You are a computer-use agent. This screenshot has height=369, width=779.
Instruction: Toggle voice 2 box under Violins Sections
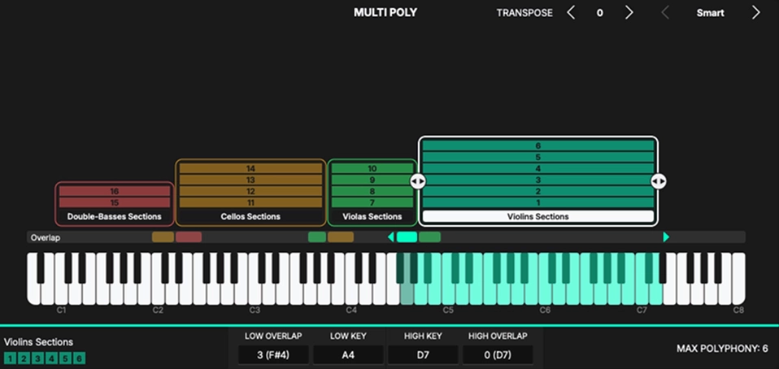[x=24, y=358]
